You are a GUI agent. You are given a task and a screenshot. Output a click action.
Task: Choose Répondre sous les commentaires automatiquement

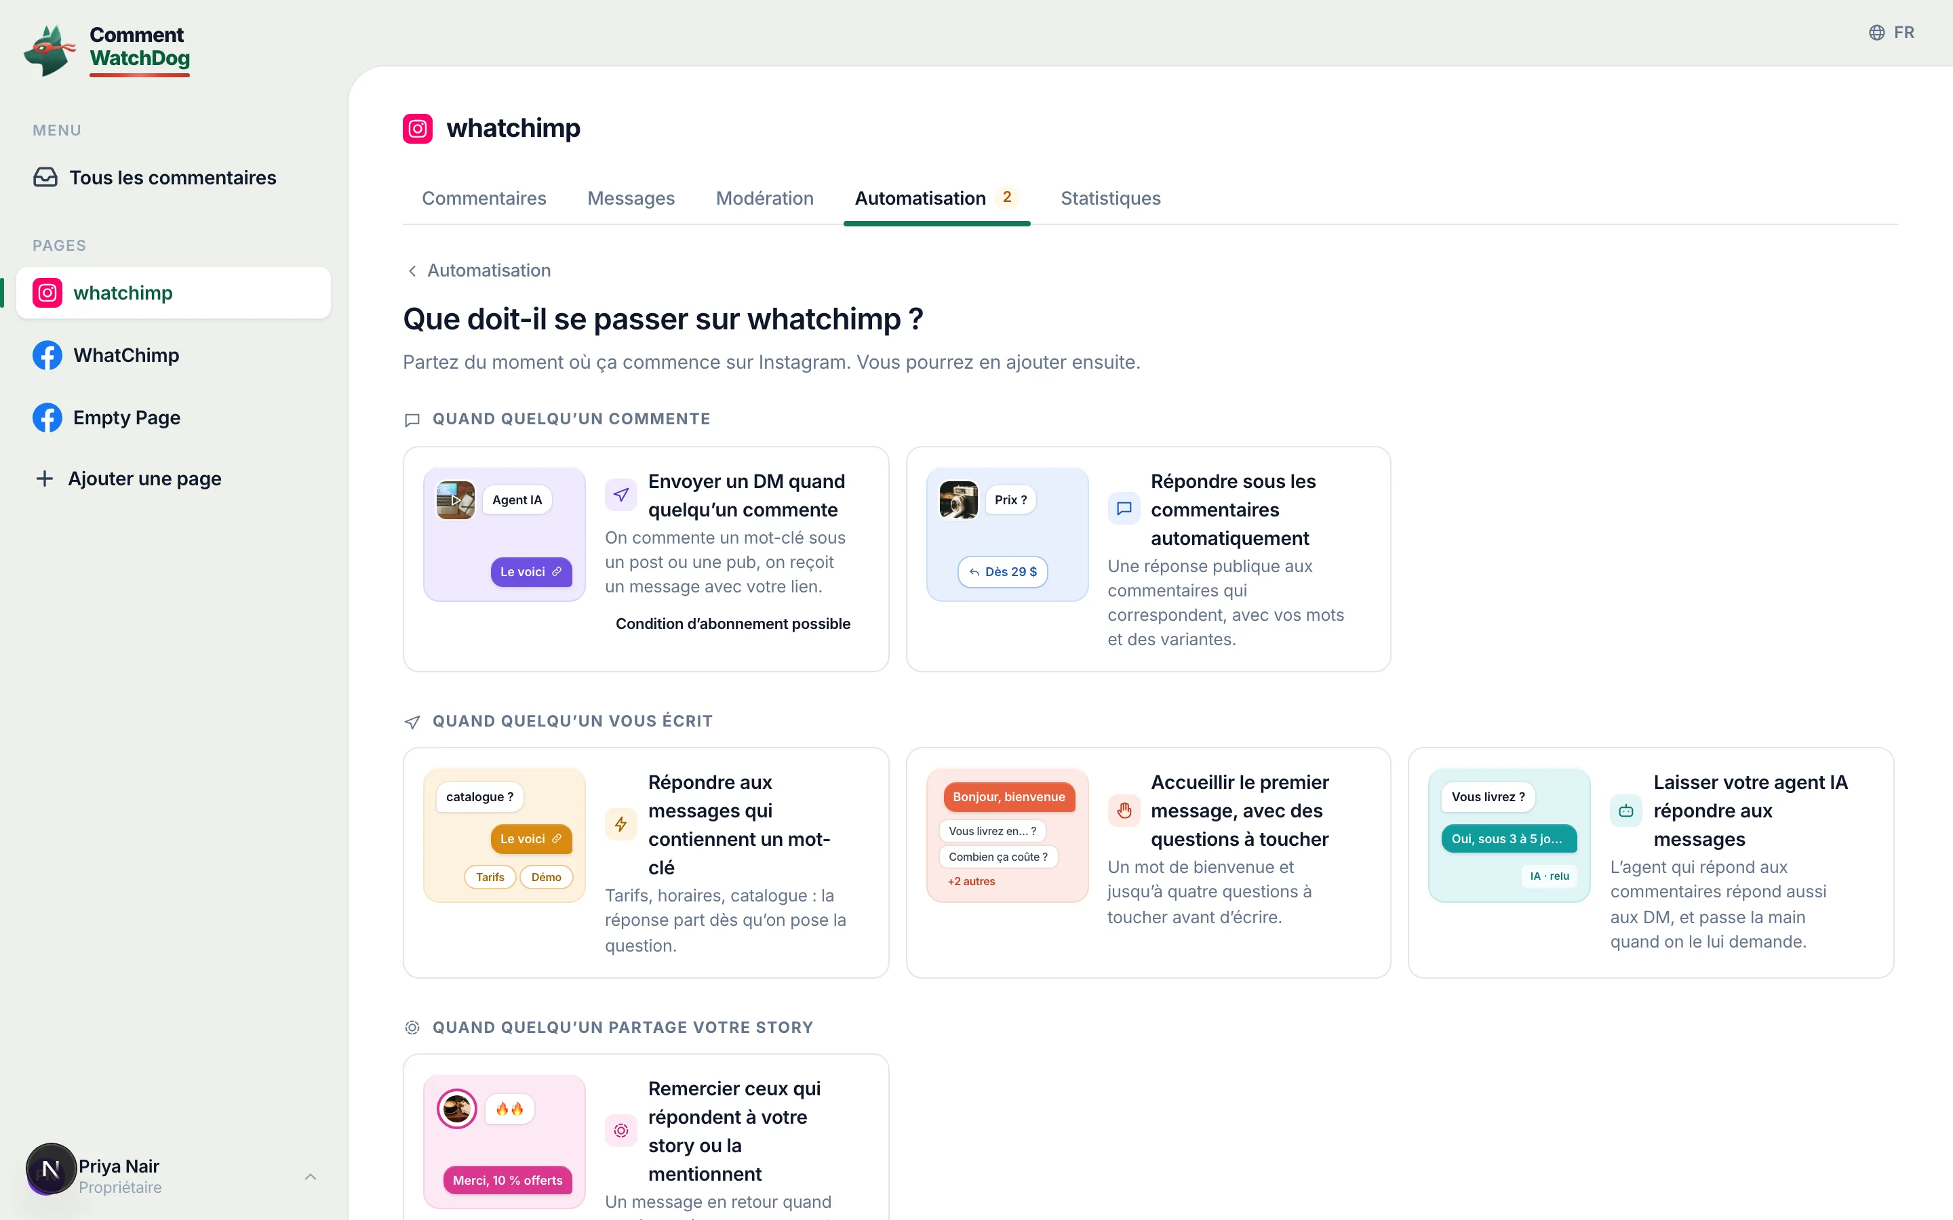point(1147,558)
